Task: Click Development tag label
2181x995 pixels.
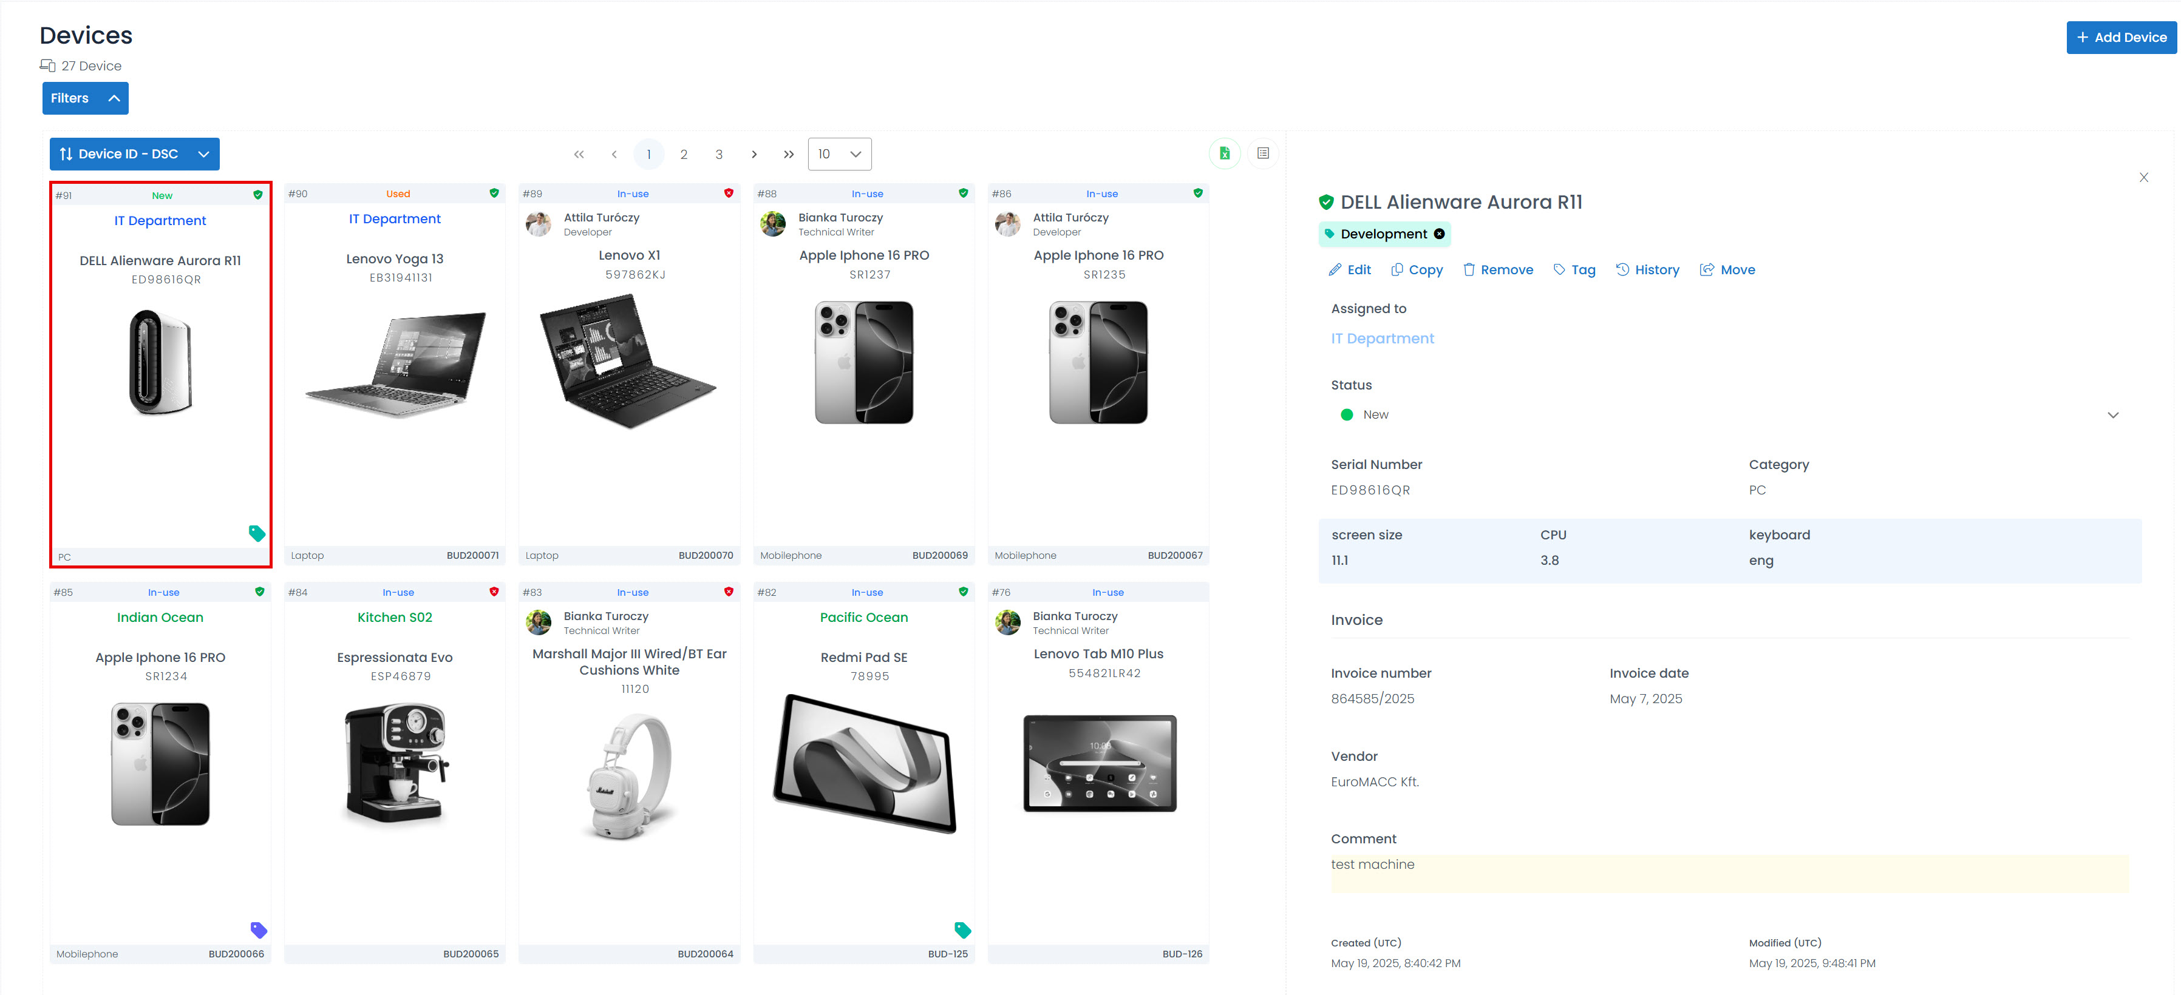Action: pyautogui.click(x=1383, y=234)
